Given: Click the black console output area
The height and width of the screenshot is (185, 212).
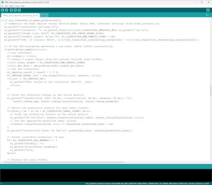Looking at the screenshot, I should pyautogui.click(x=106, y=175).
